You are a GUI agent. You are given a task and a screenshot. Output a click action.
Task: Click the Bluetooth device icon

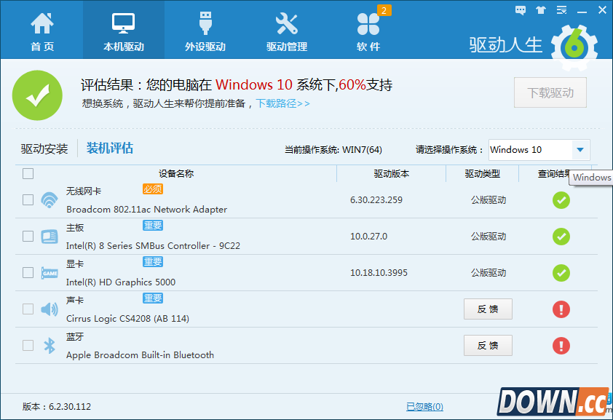(x=49, y=345)
